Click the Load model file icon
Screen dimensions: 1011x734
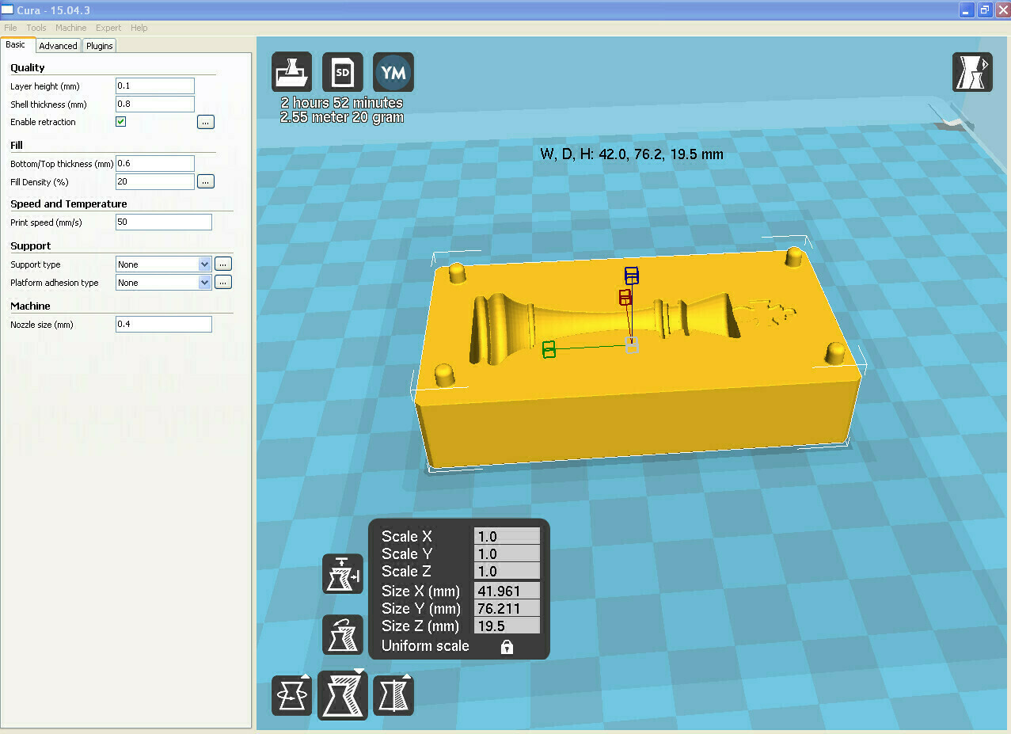291,72
